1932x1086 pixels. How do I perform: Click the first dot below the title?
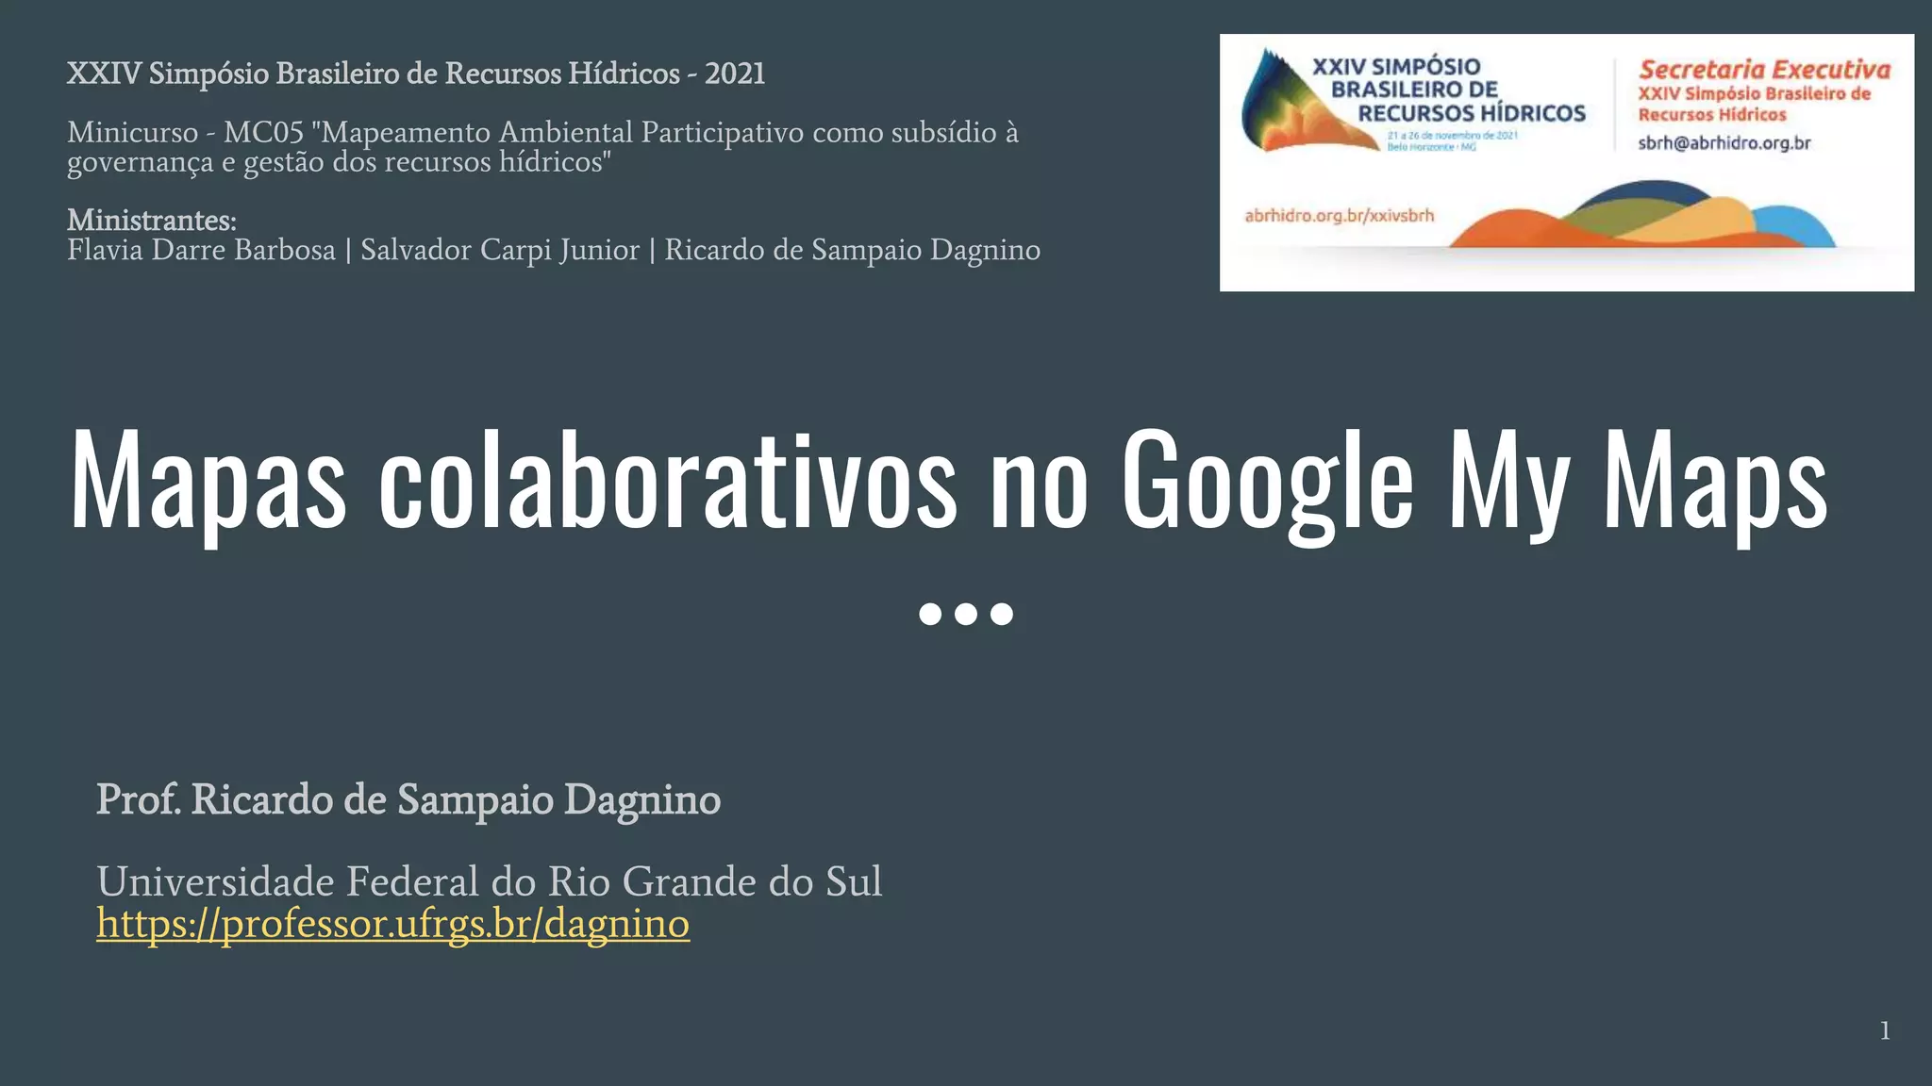coord(930,615)
